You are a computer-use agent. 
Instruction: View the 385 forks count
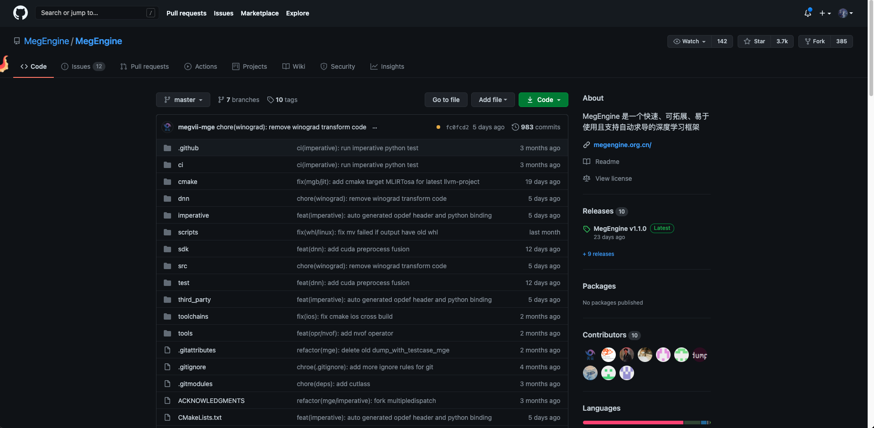[841, 41]
